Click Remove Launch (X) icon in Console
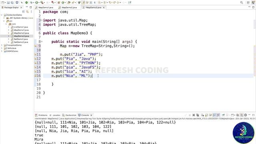This screenshot has height=144, width=256. tap(194, 115)
